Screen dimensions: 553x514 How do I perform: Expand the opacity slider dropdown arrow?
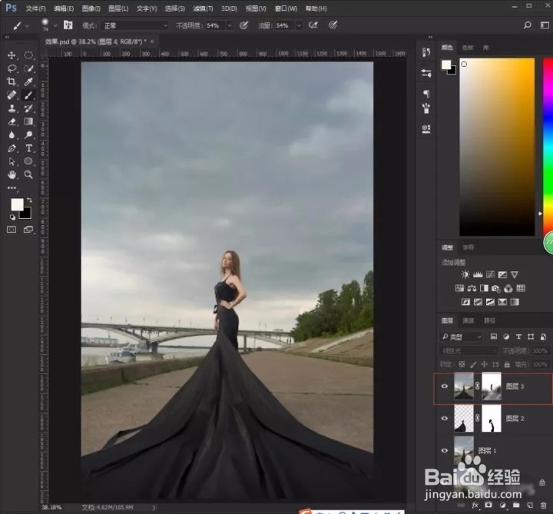tap(230, 26)
